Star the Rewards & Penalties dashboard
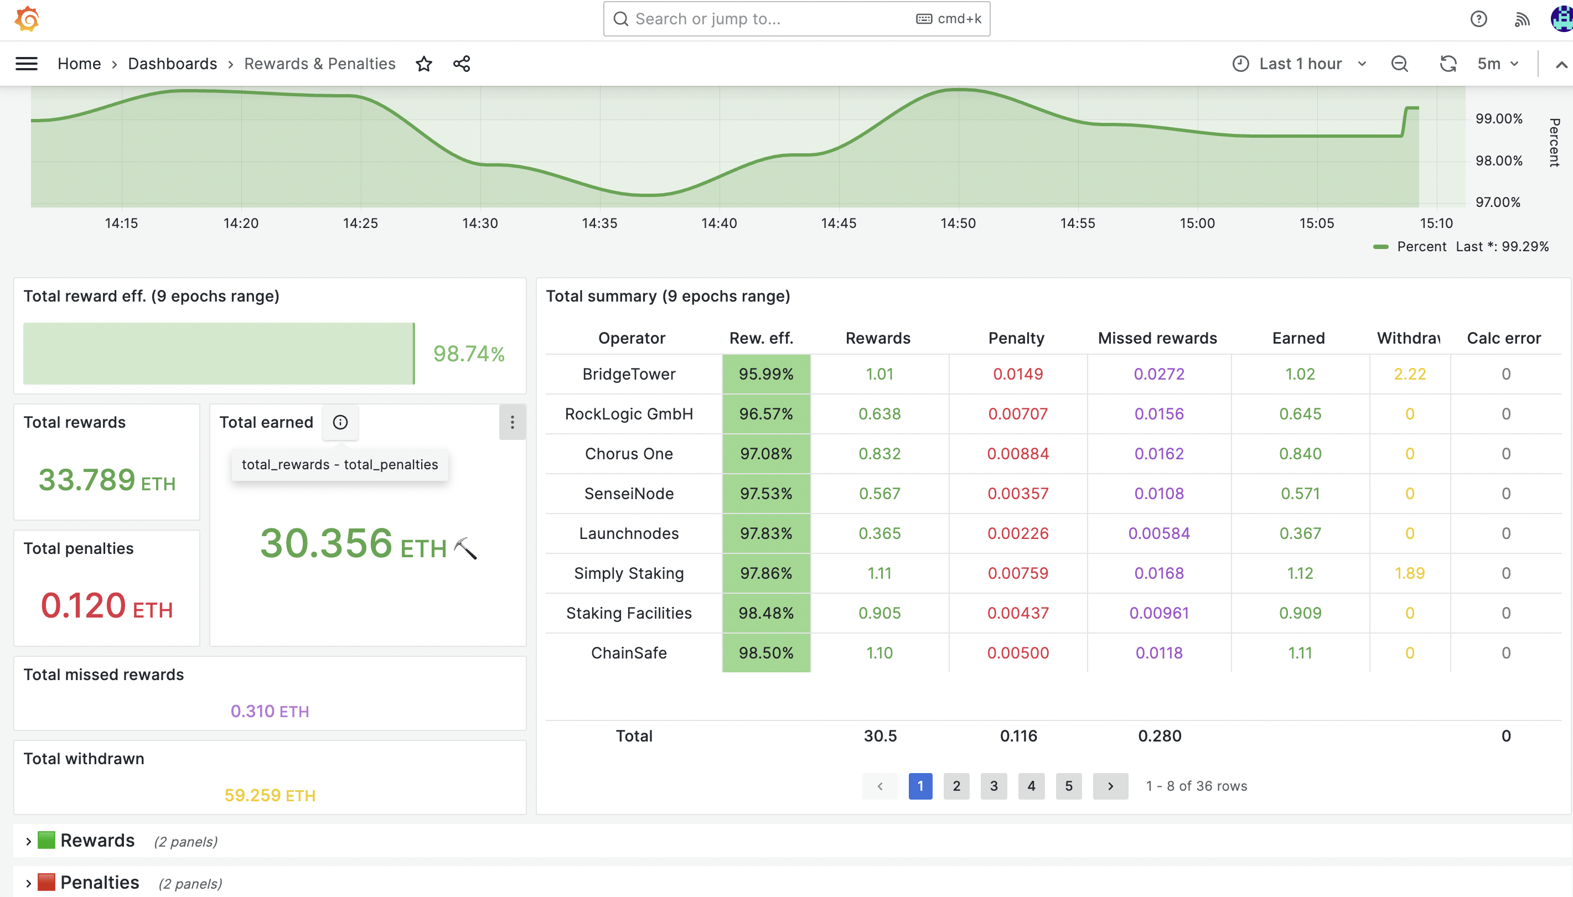 (x=424, y=64)
